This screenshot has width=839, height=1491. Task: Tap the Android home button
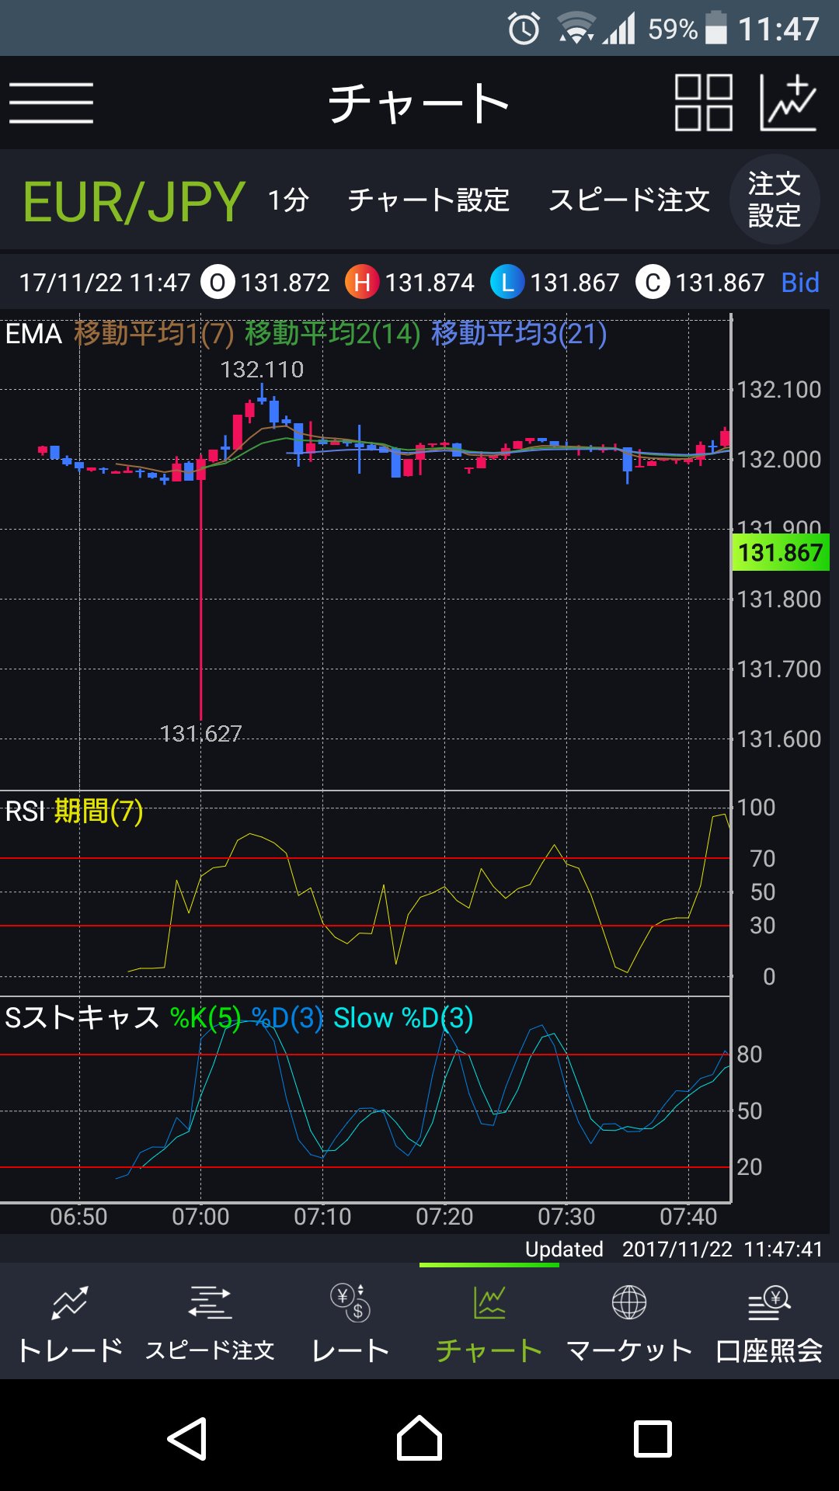click(419, 1439)
